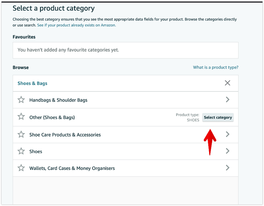This screenshot has height=206, width=264.
Task: Click the Select category button
Action: [x=218, y=117]
